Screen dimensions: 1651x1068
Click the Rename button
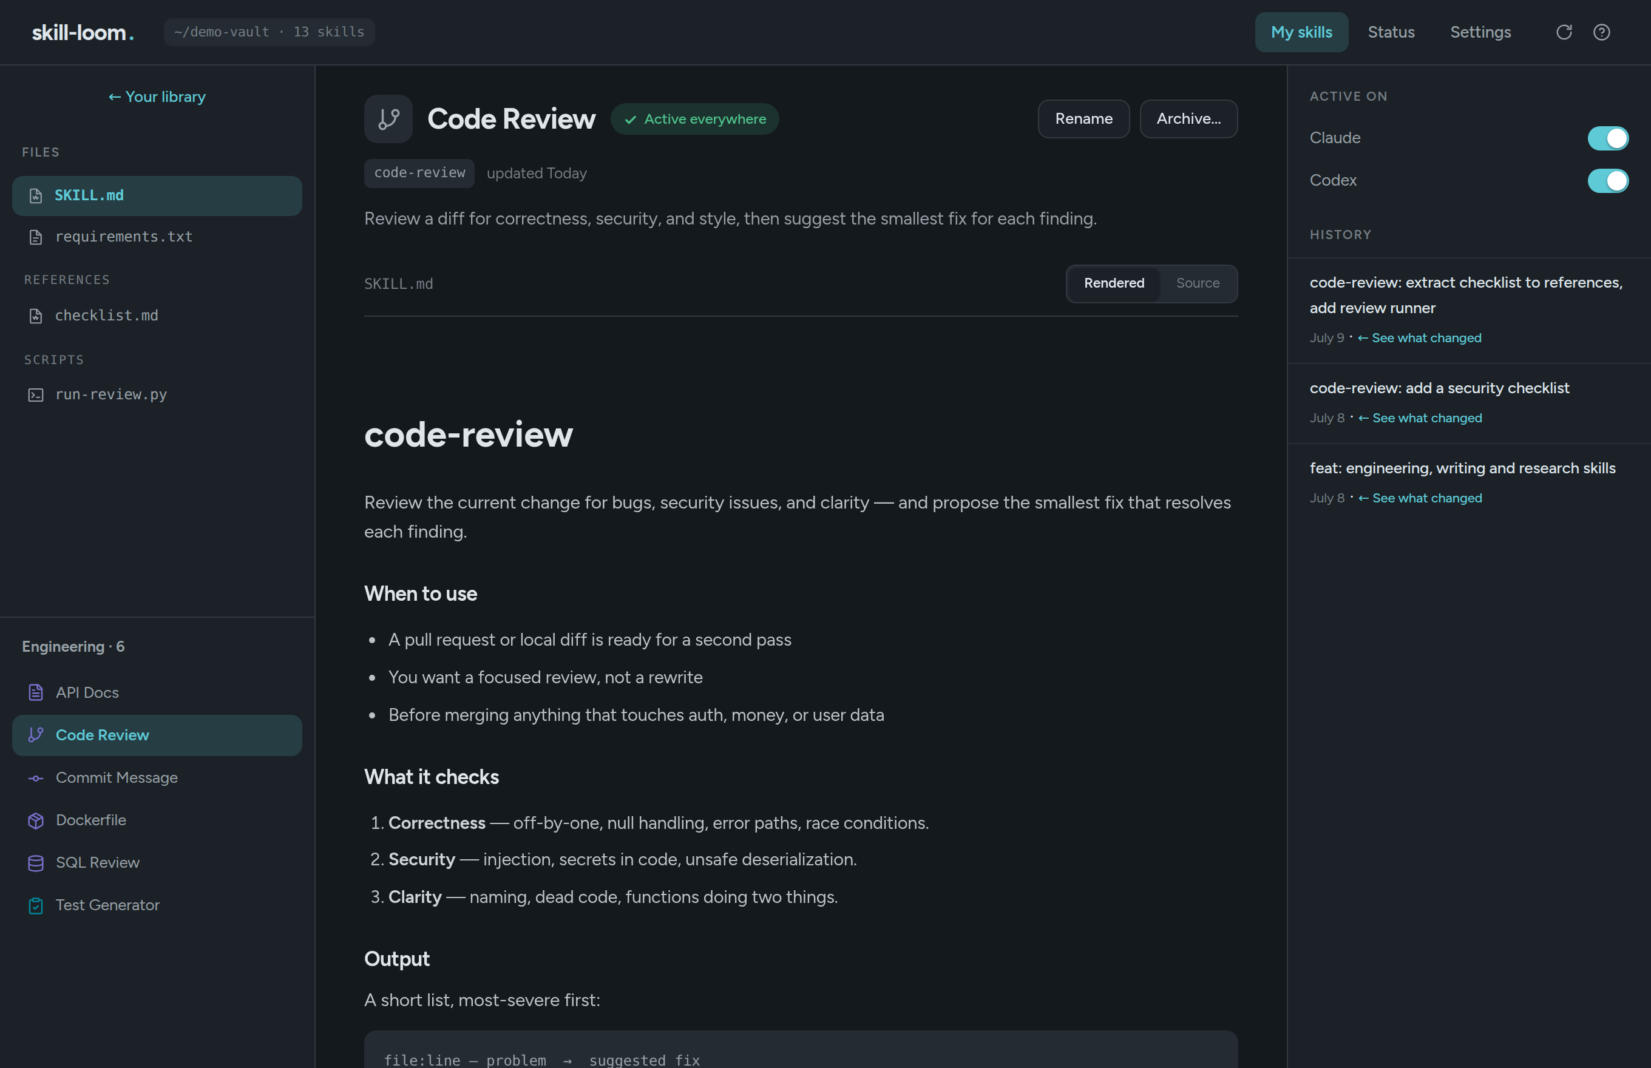pyautogui.click(x=1083, y=118)
